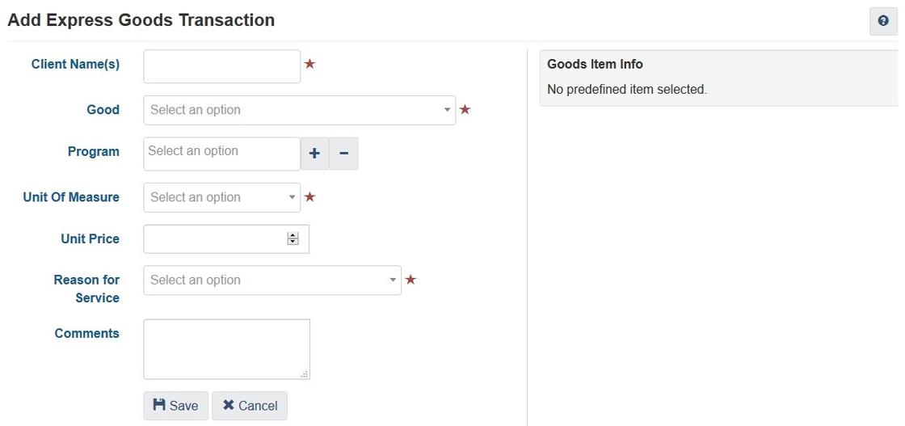Increase Unit Price with the up arrow
Viewport: 905px width, 426px height.
click(x=293, y=235)
